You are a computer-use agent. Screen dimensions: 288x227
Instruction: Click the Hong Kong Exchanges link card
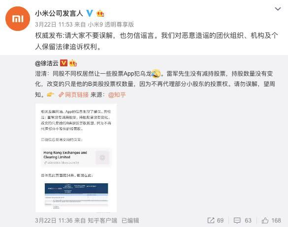coord(76,158)
